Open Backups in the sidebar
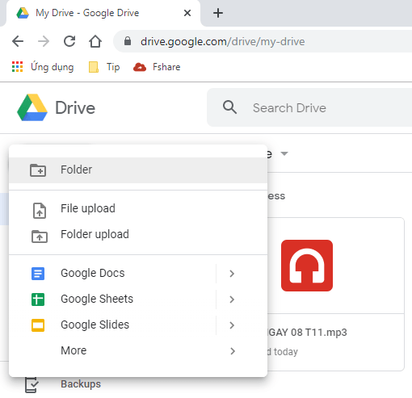Viewport: 412px width, 398px height. 81,384
